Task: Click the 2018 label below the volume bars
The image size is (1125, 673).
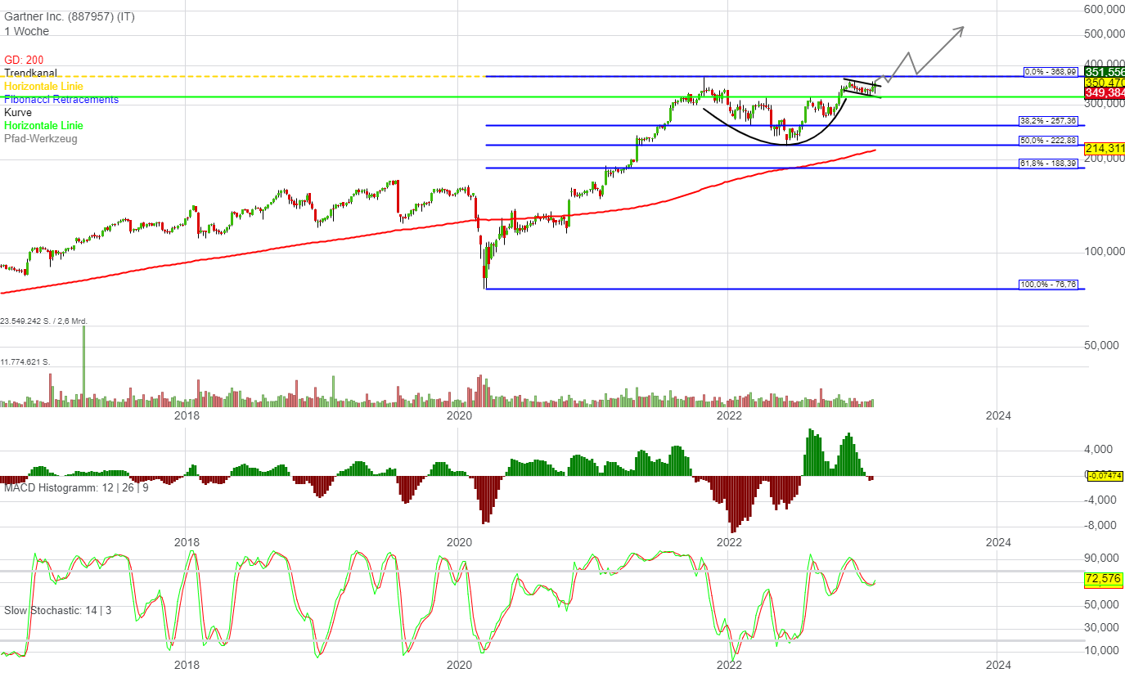Action: click(187, 415)
